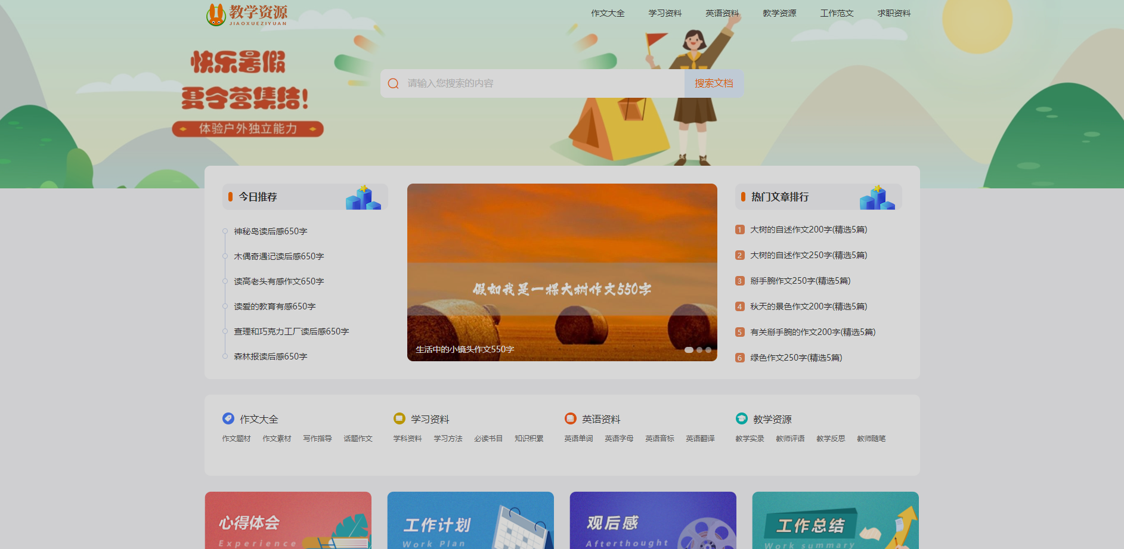The image size is (1124, 549).
Task: Open 工作范文 in the navigation bar
Action: pyautogui.click(x=837, y=13)
